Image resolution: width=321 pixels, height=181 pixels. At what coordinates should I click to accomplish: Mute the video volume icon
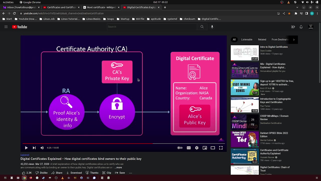42,148
